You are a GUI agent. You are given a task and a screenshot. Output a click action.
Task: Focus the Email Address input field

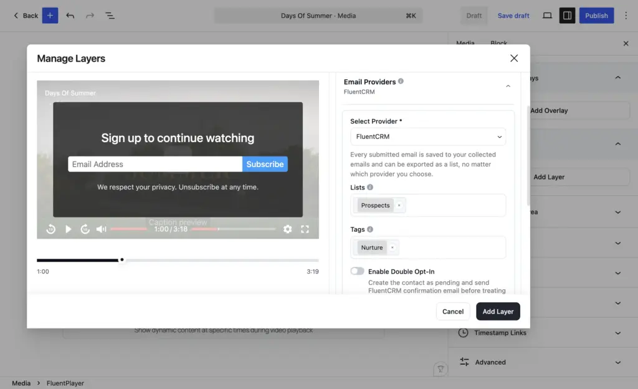tap(155, 164)
